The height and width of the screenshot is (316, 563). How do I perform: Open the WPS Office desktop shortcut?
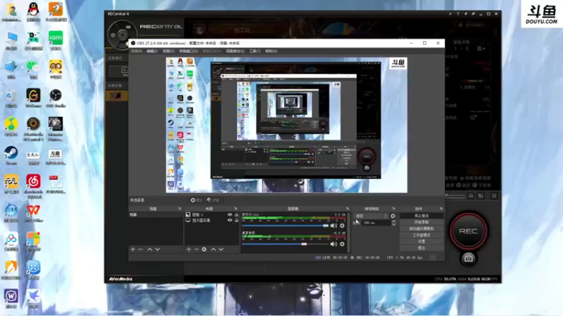click(x=33, y=213)
